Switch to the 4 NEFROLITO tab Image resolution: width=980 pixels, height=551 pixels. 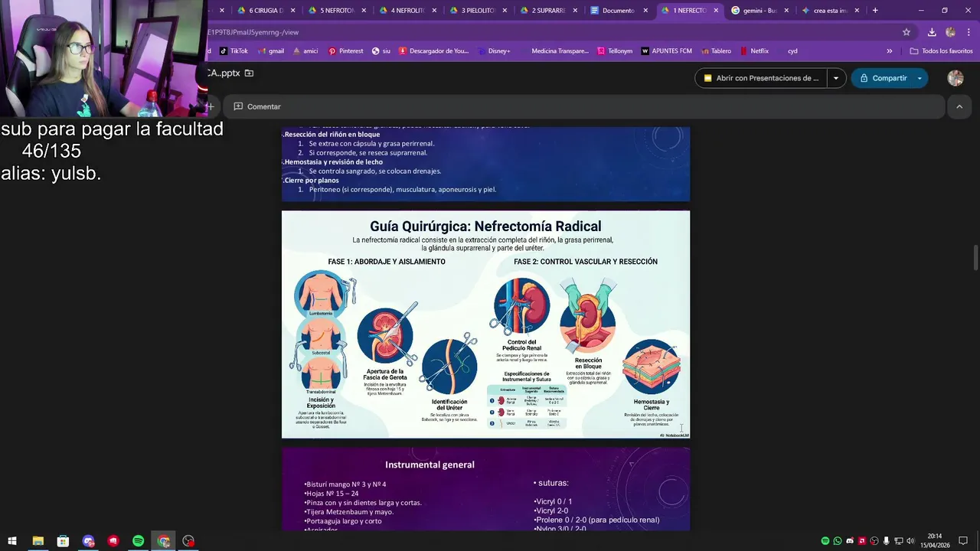pyautogui.click(x=402, y=11)
